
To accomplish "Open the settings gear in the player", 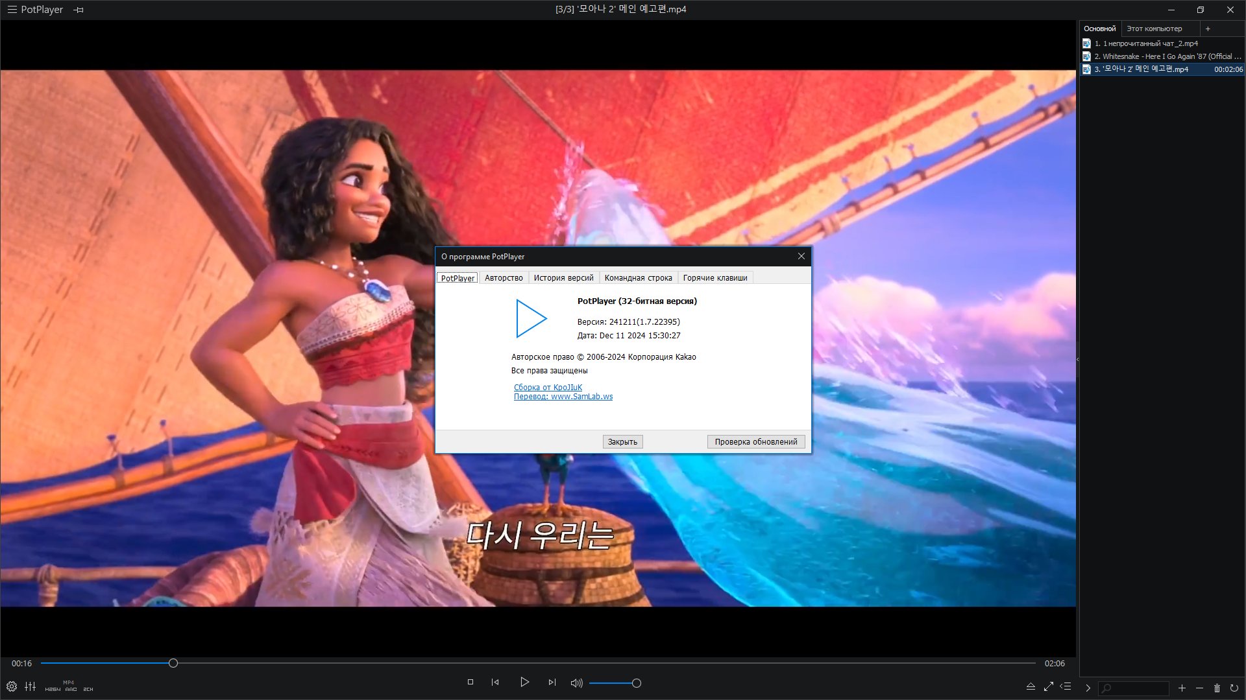I will coord(12,686).
